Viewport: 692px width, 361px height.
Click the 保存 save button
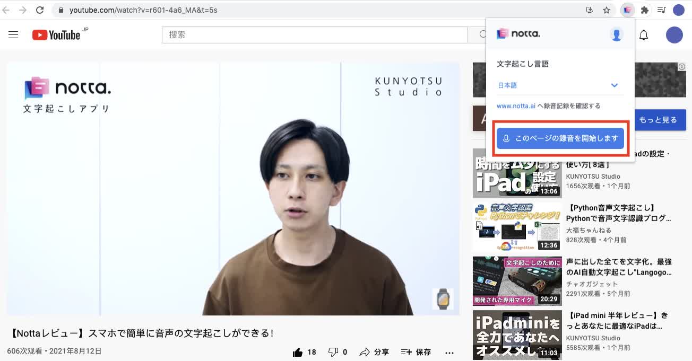[x=416, y=352]
